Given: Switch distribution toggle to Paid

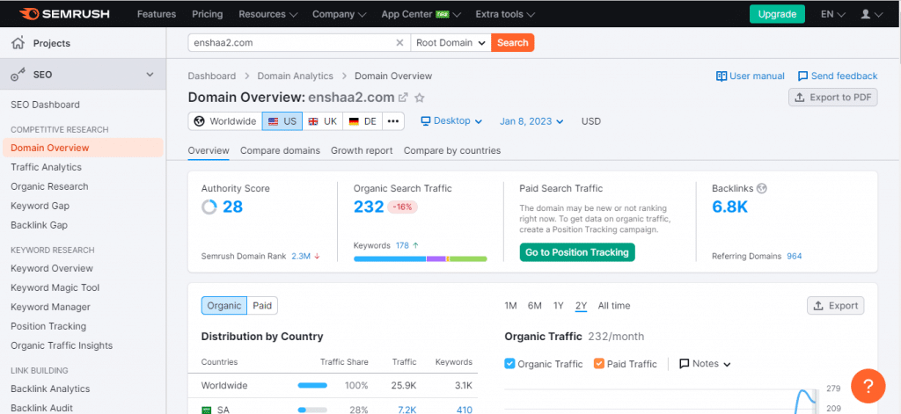Looking at the screenshot, I should tap(262, 306).
